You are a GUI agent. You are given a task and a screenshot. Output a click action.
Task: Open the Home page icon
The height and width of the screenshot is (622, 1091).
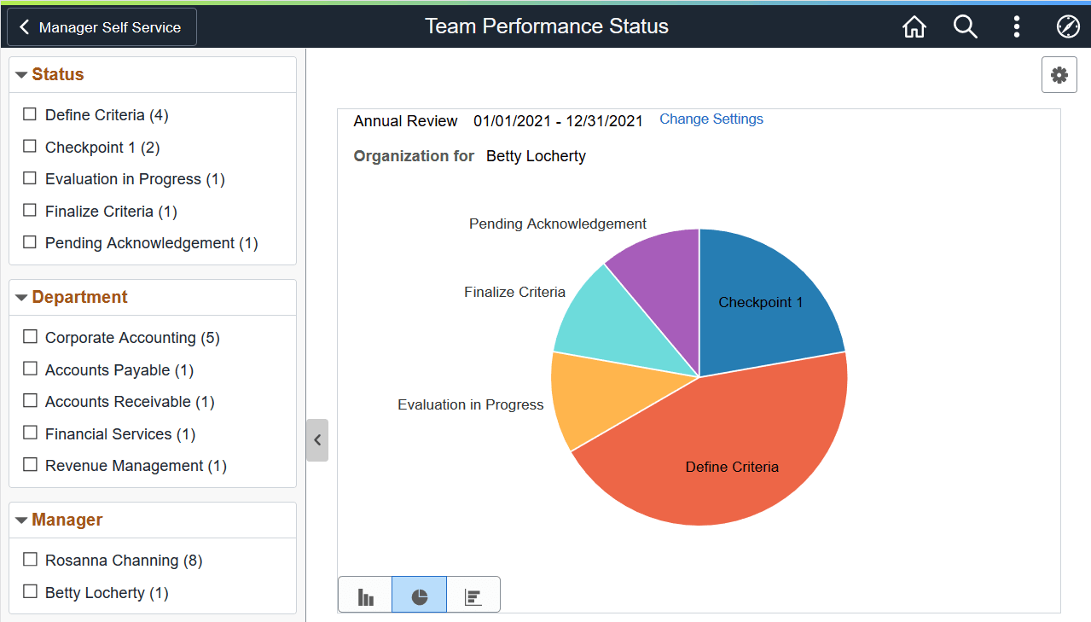[914, 26]
